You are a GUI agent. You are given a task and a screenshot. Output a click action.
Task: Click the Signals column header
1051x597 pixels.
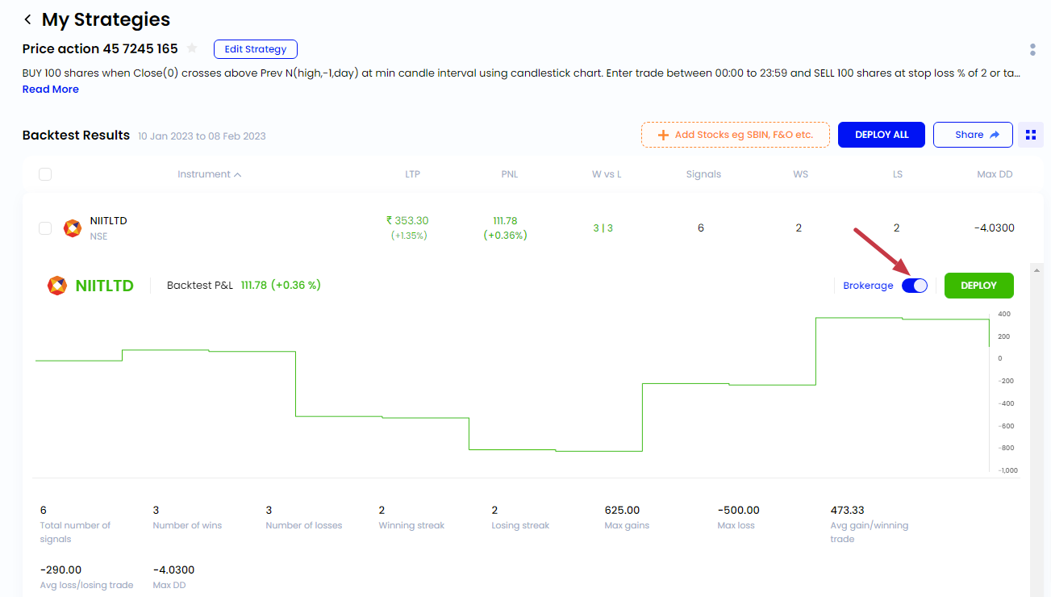coord(703,174)
